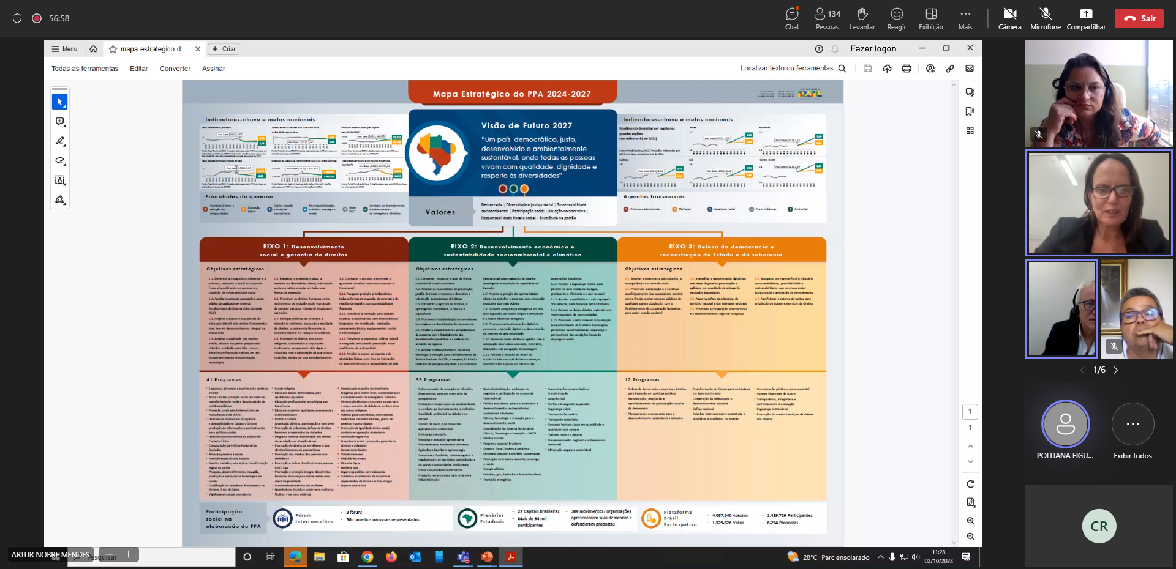Raise hand with the Levantar button

tap(862, 18)
